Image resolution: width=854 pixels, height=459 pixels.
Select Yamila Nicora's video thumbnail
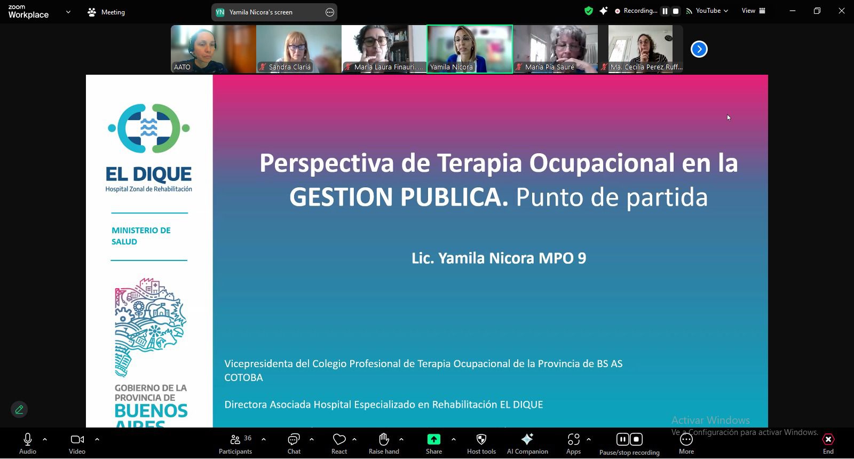tap(470, 49)
